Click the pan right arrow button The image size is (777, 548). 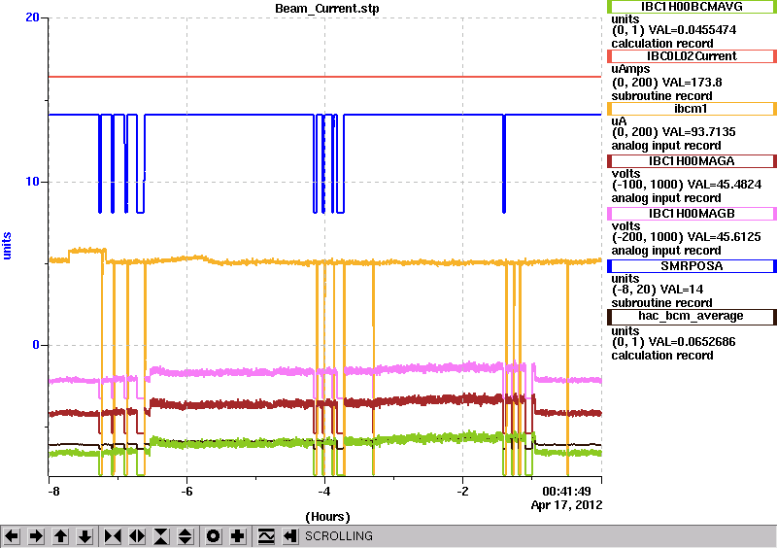(36, 536)
